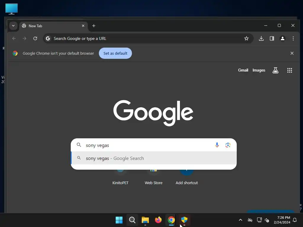303x227 pixels.
Task: Click the OneDrive tray icon
Action: click(x=250, y=220)
